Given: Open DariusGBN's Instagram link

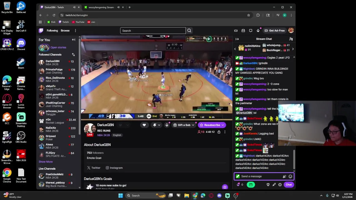Looking at the screenshot, I should tap(114, 168).
